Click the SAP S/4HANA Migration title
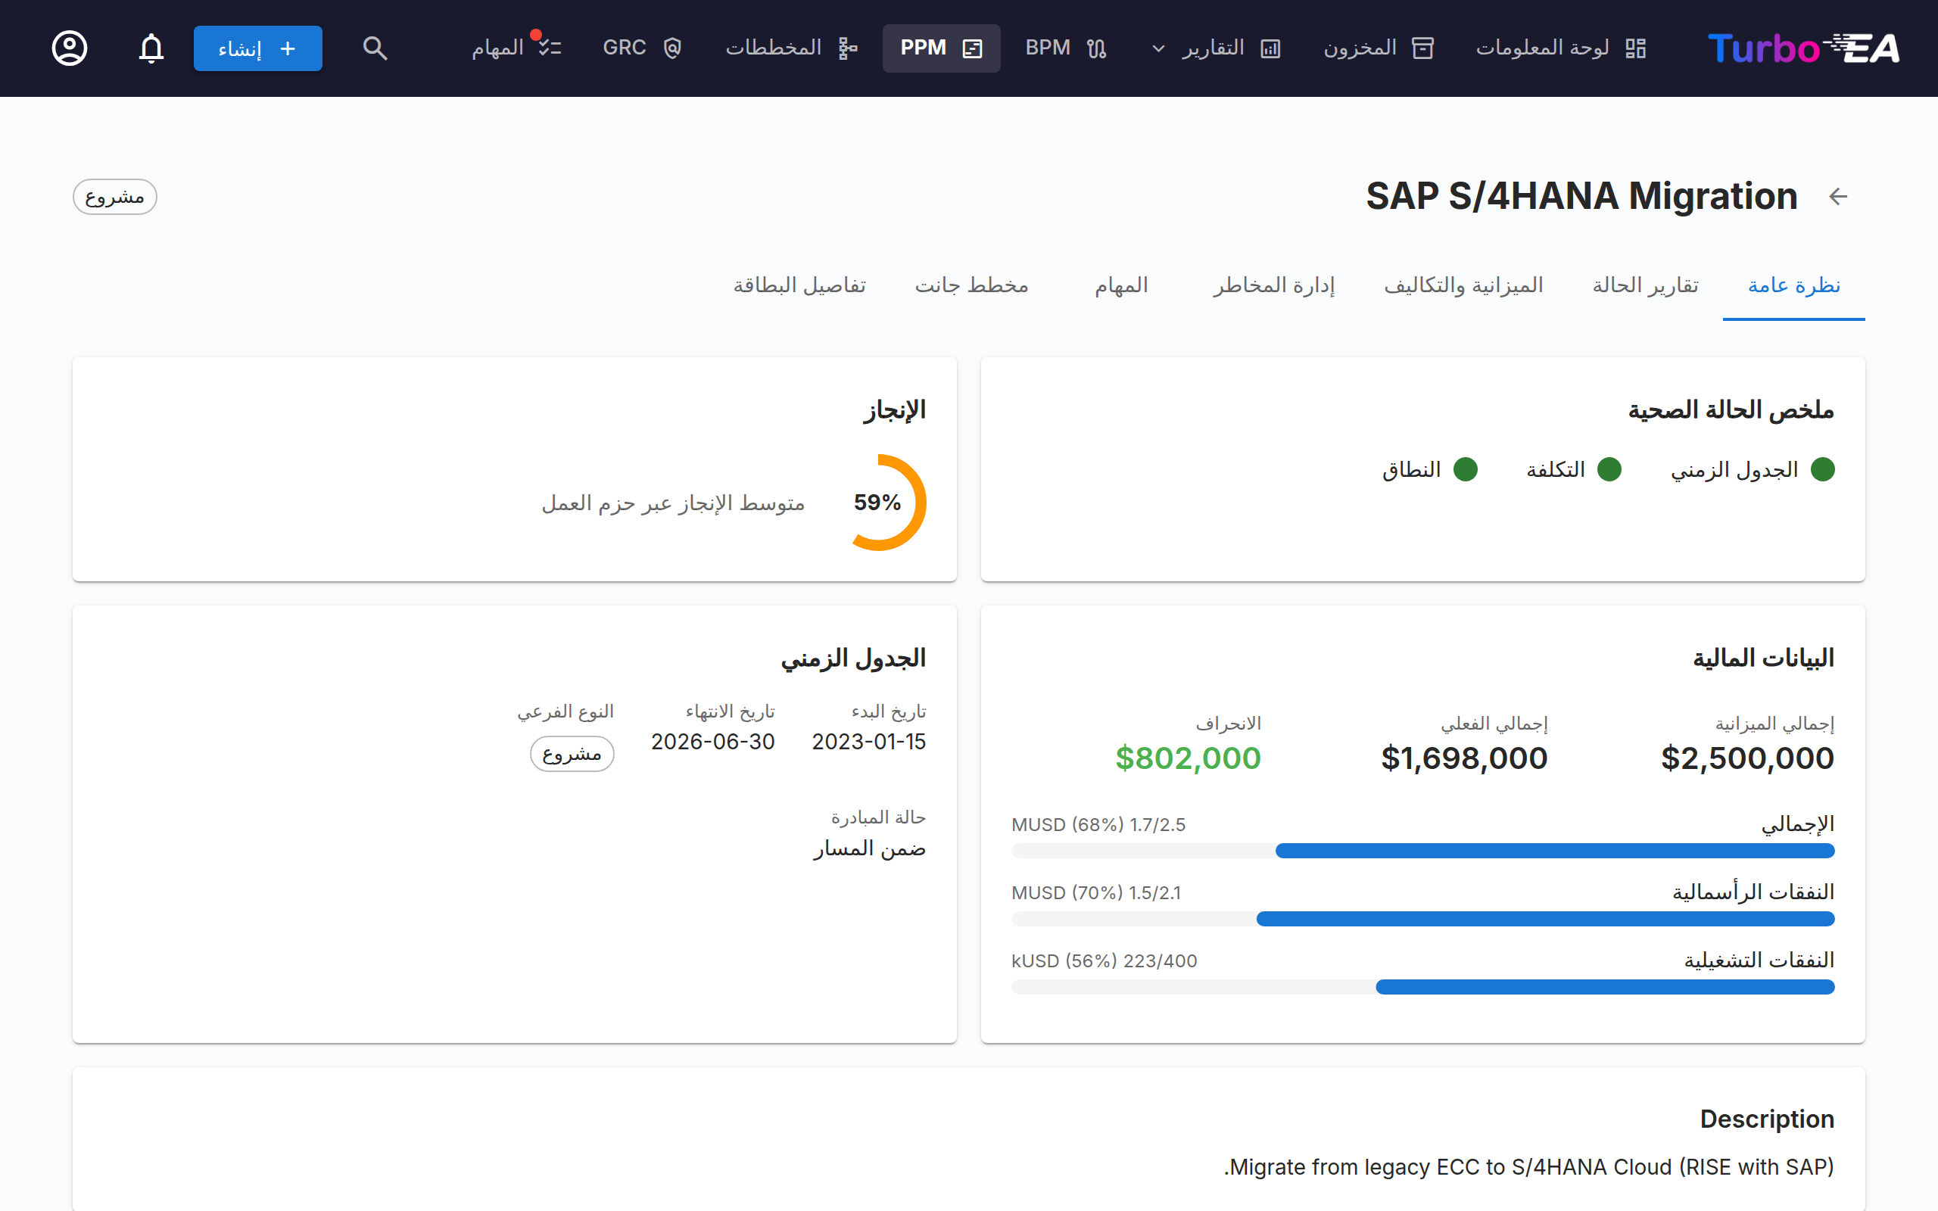The width and height of the screenshot is (1938, 1211). coord(1581,196)
